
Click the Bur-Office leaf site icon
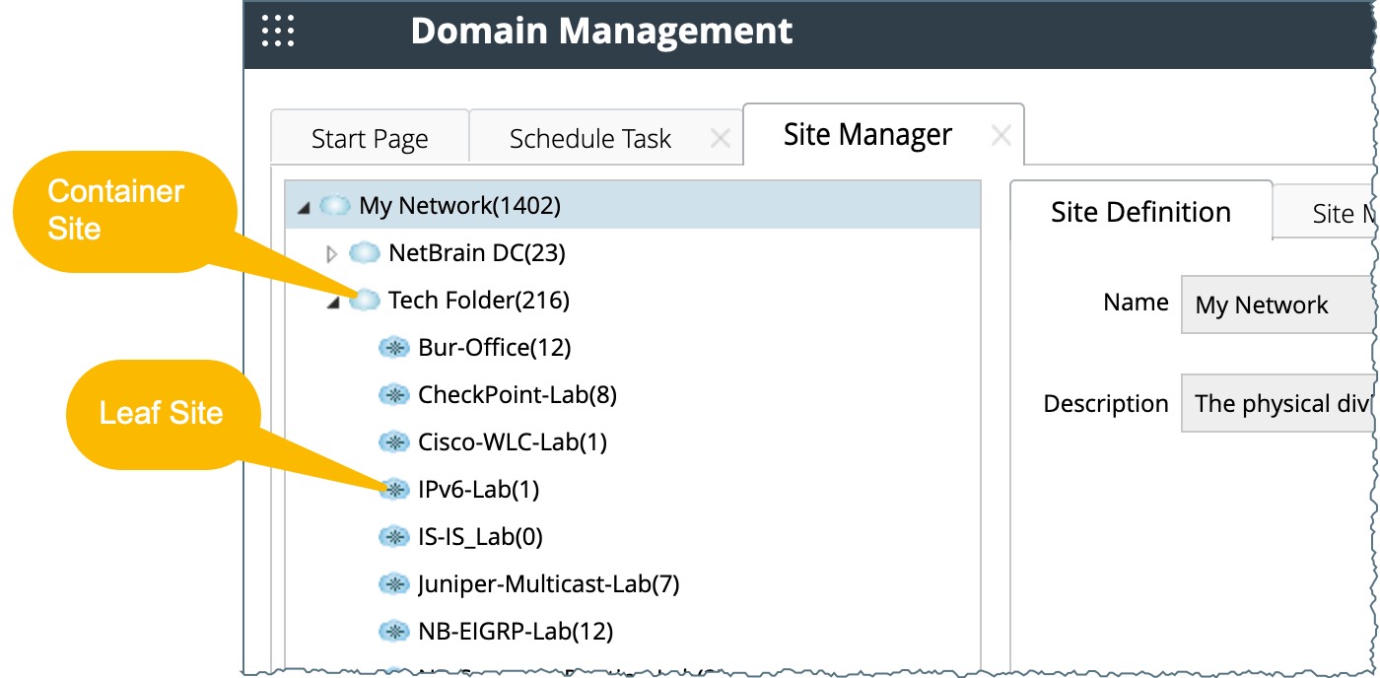(394, 347)
